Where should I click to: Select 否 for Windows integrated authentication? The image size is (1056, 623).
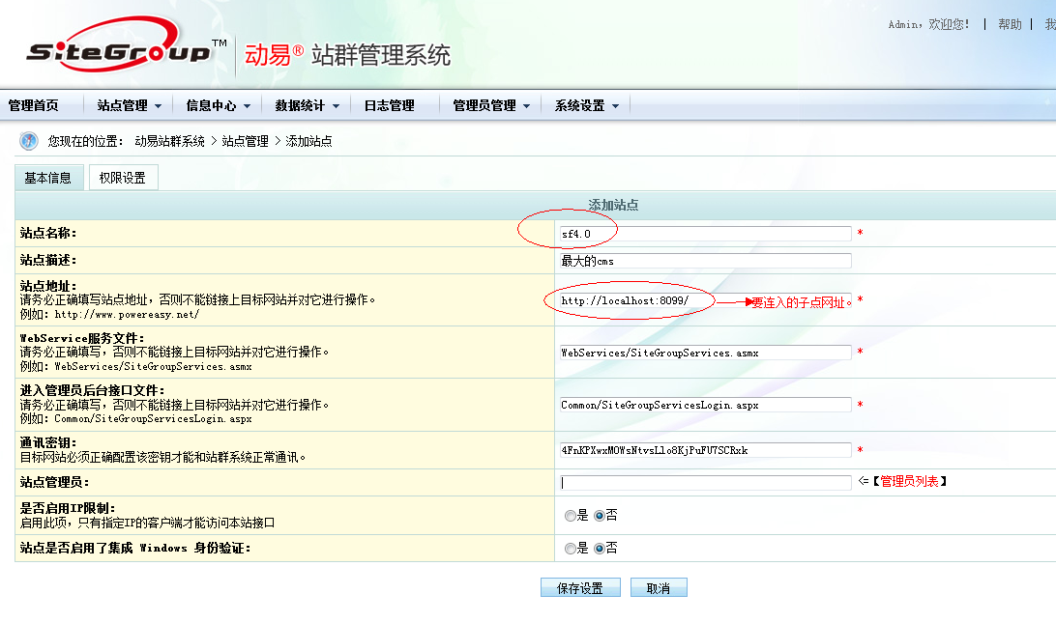pos(599,549)
